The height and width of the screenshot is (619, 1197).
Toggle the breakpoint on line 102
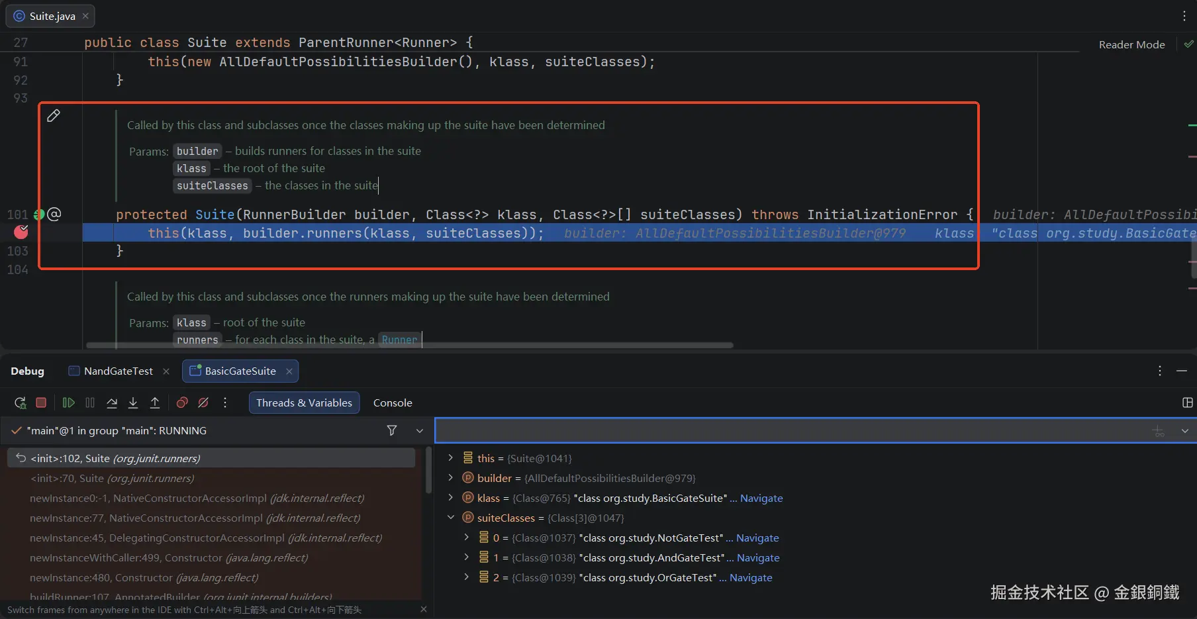pyautogui.click(x=21, y=232)
